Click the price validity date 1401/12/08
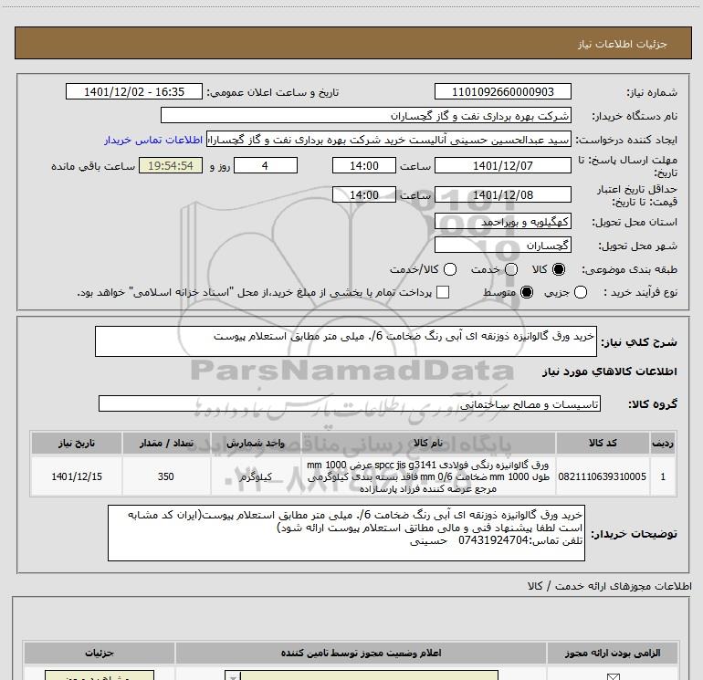The height and width of the screenshot is (680, 703). (x=502, y=195)
